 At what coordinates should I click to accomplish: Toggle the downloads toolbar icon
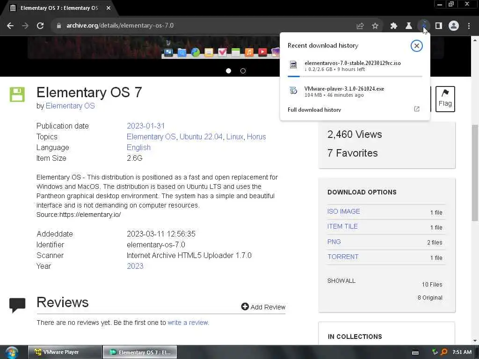click(x=424, y=26)
